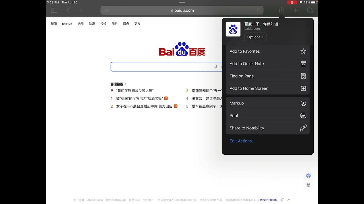The height and width of the screenshot is (204, 364).
Task: Open 京公网安备11000002000001号 link
Action: pyautogui.click(x=177, y=200)
